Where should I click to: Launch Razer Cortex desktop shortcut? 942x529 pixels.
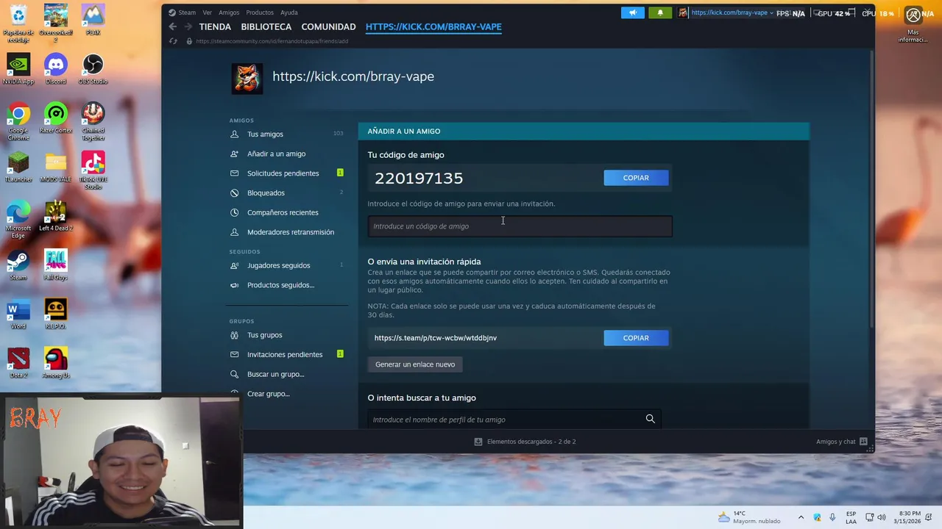pos(56,118)
